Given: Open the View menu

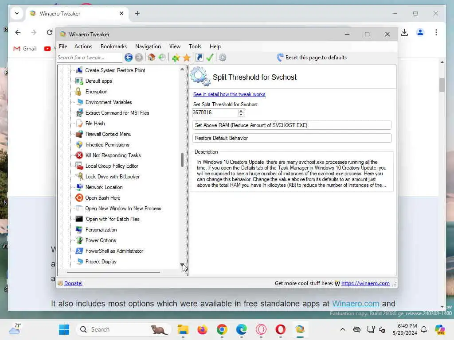Looking at the screenshot, I should [175, 46].
